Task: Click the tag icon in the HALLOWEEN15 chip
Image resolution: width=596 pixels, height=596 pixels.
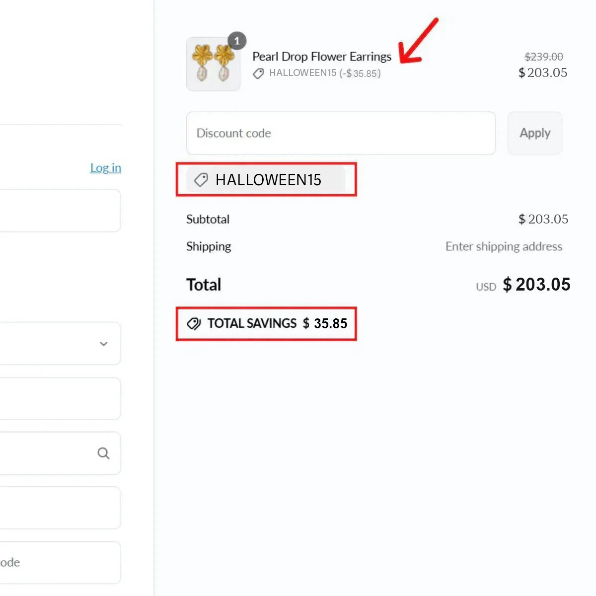Action: 201,180
